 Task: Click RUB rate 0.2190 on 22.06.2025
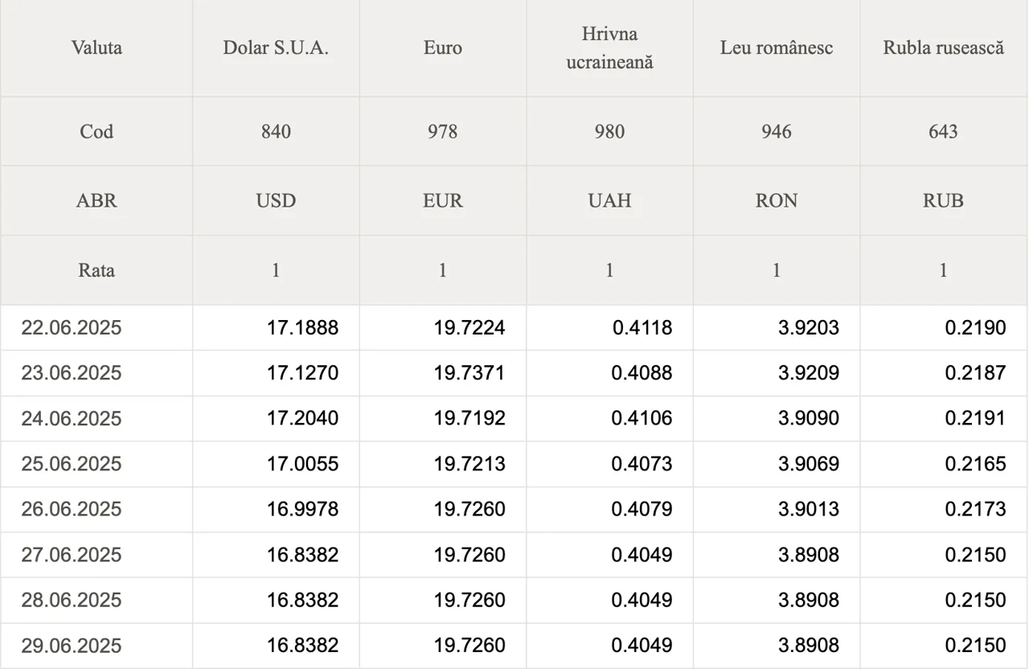tap(975, 328)
